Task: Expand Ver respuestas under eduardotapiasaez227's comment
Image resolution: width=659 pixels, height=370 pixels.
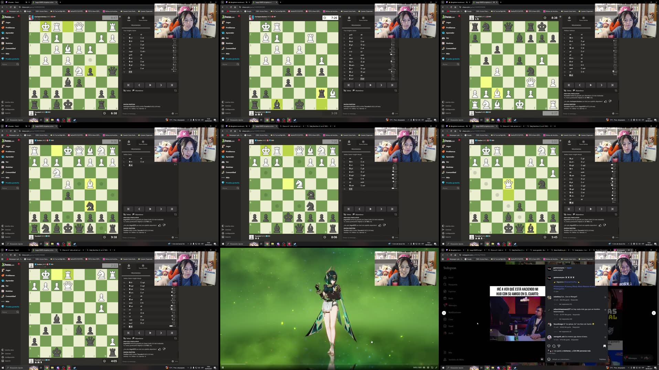Action: click(565, 319)
